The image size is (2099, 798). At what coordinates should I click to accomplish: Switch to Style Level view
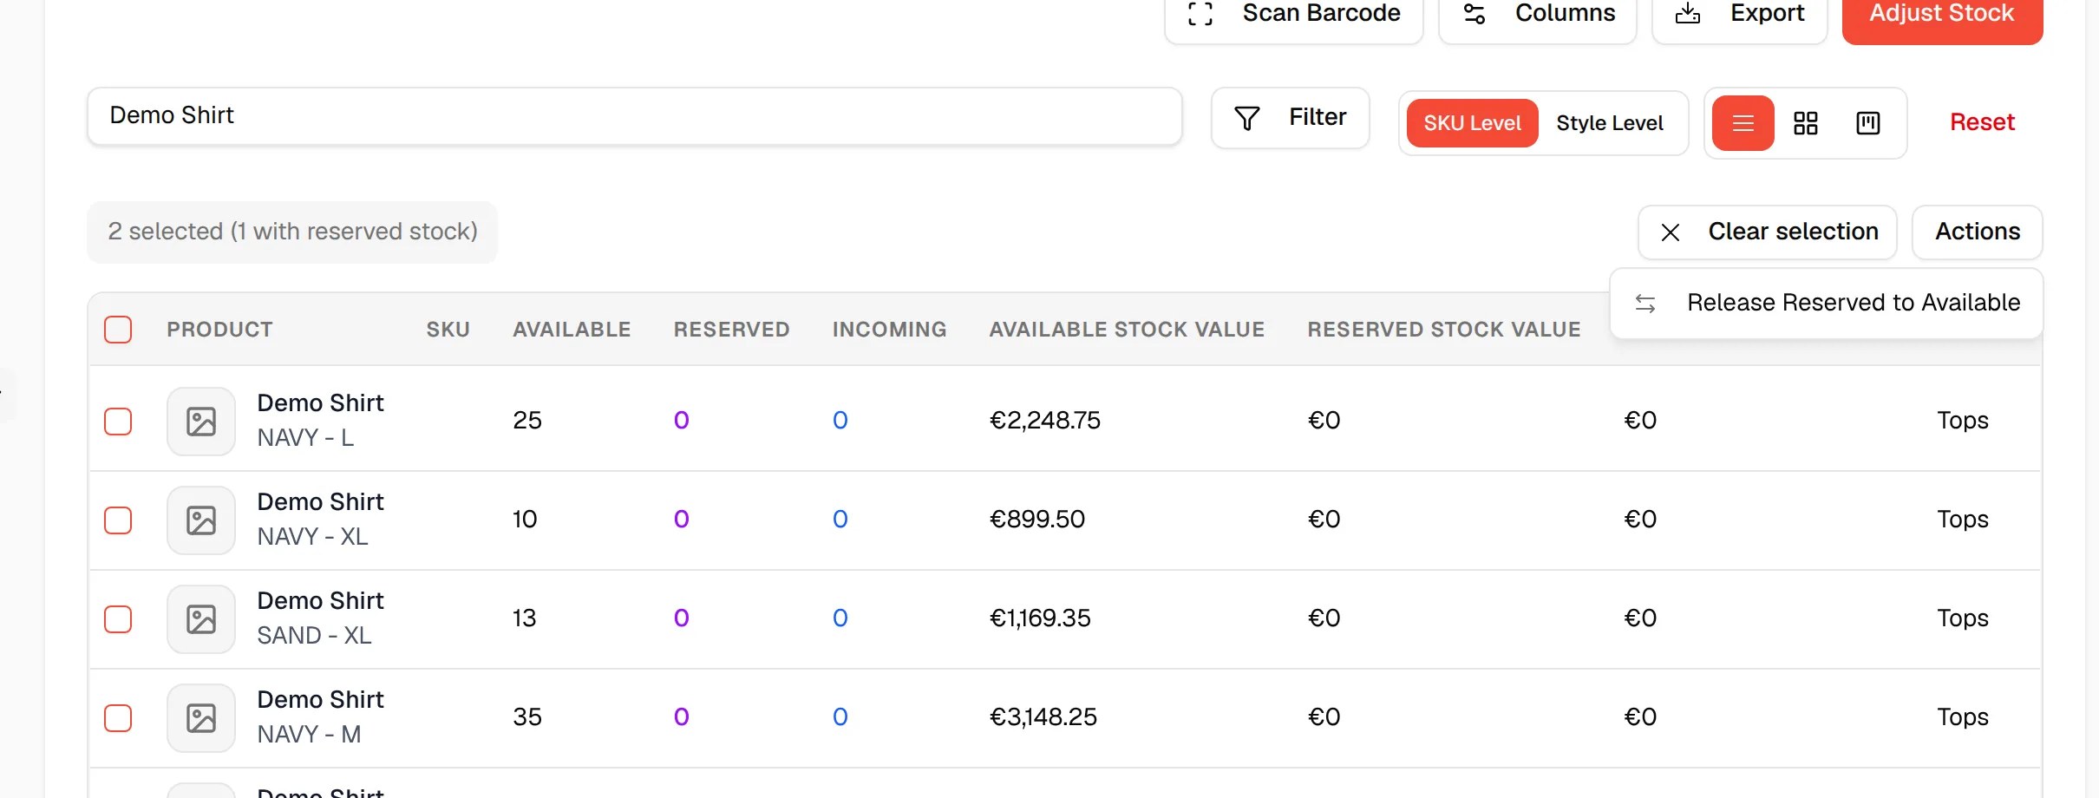1609,123
